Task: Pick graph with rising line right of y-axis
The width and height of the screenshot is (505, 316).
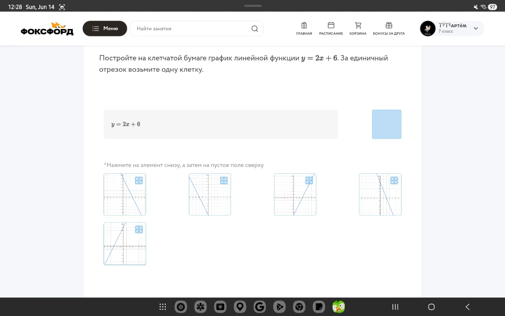Action: coord(295,194)
